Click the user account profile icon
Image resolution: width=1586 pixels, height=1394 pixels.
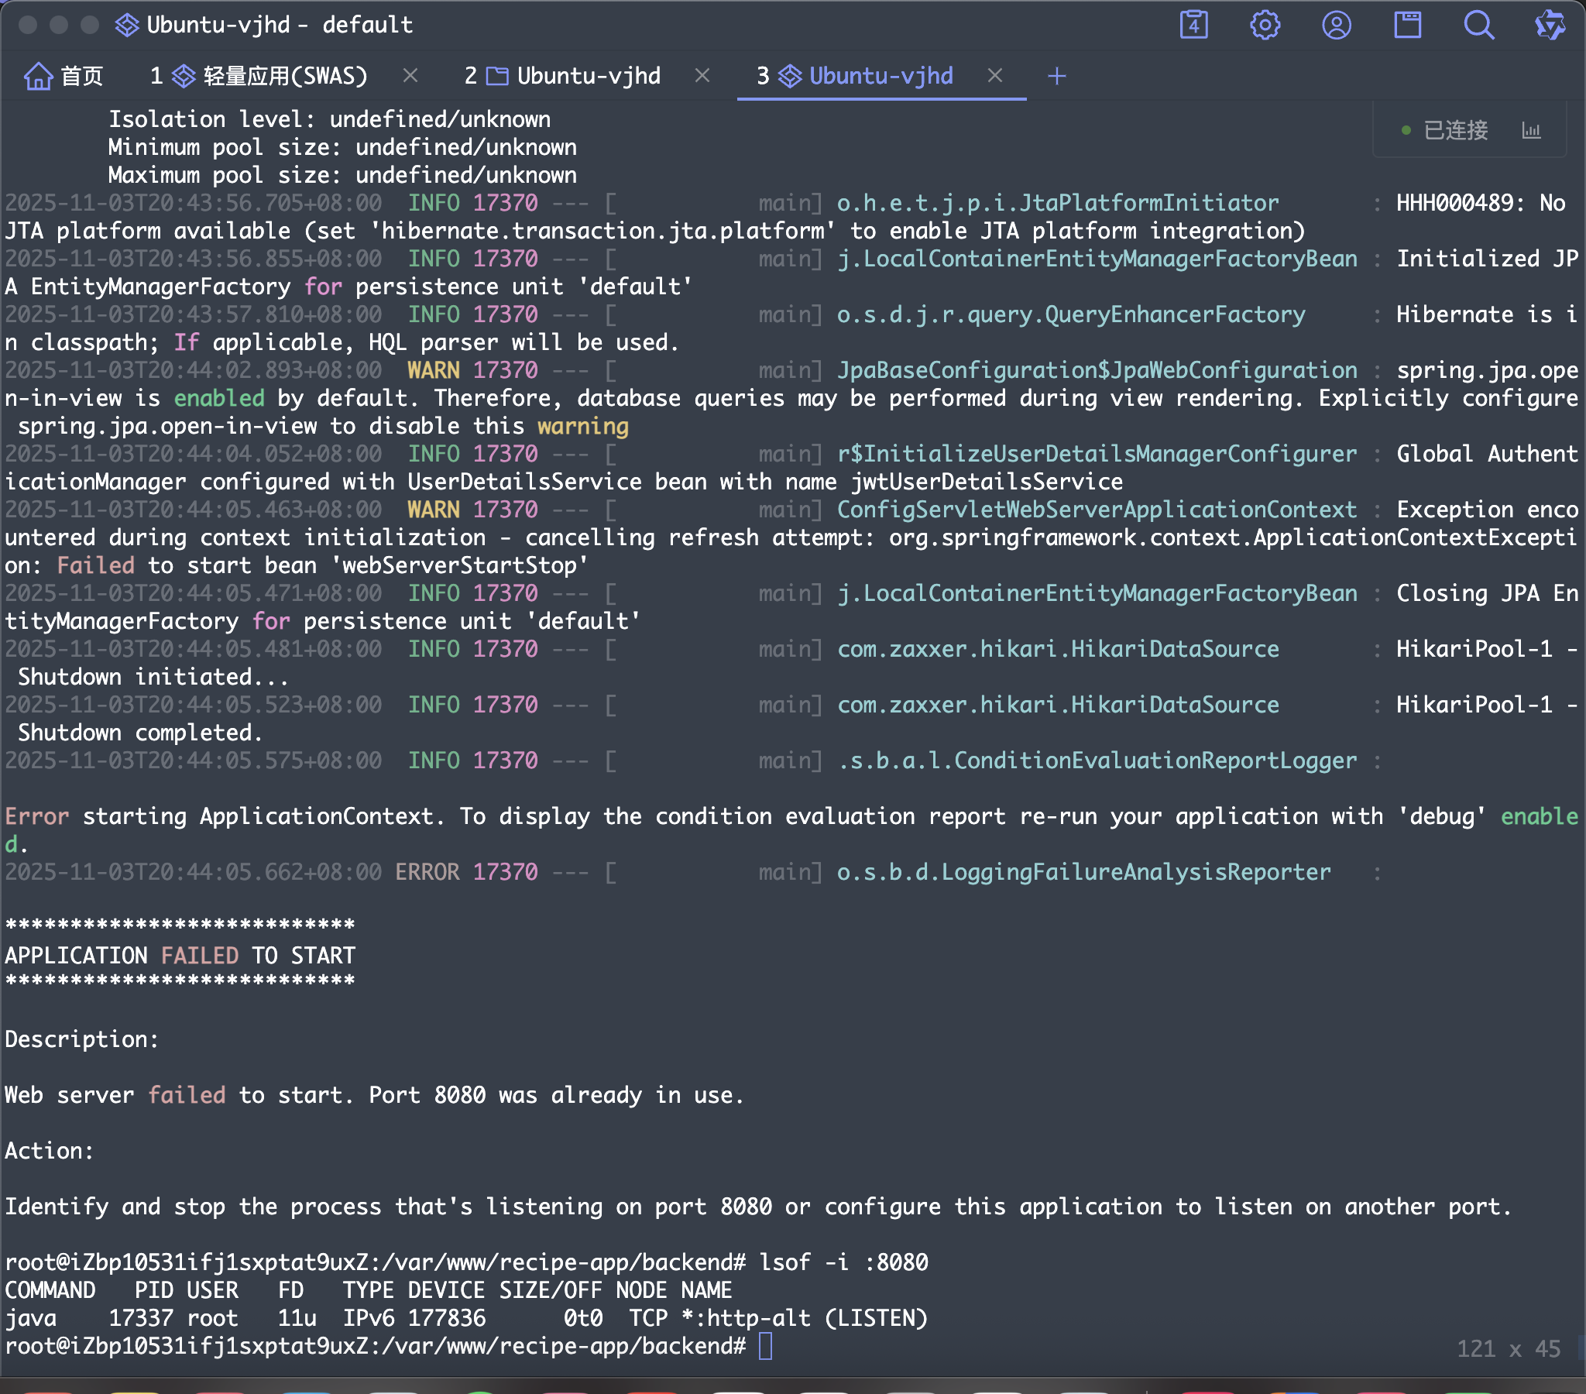click(1336, 25)
